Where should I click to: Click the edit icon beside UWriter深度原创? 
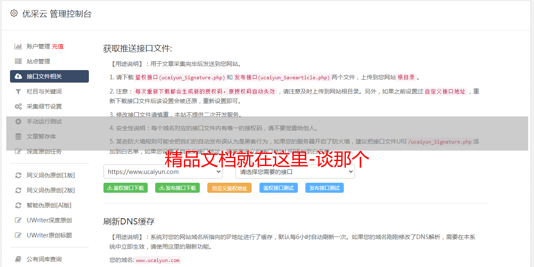tap(18, 220)
